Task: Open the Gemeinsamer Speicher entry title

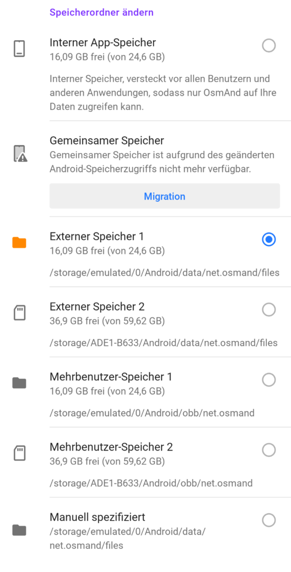Action: pyautogui.click(x=107, y=140)
